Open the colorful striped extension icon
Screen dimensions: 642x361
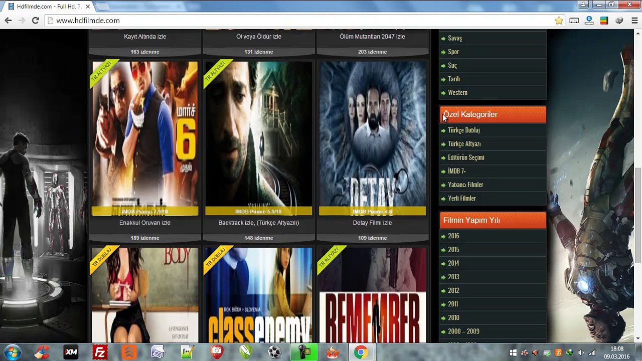coord(604,21)
